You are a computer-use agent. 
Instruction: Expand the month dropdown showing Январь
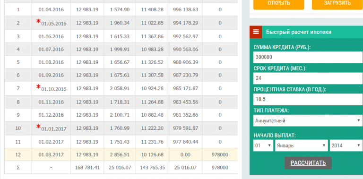(x=302, y=145)
